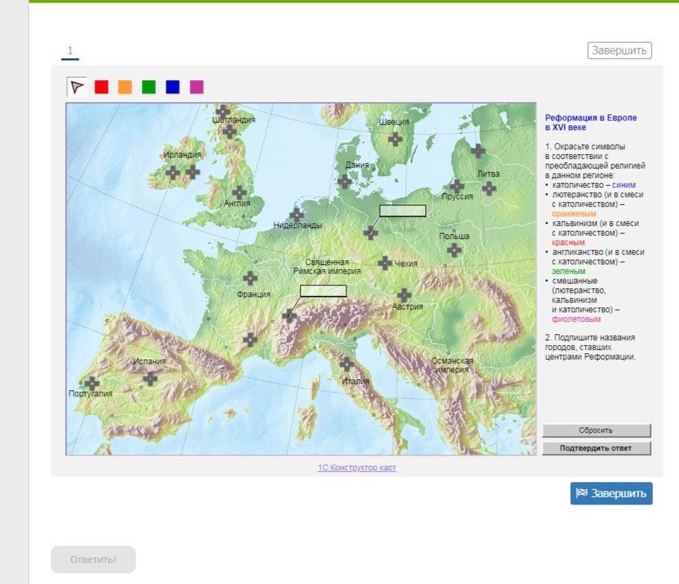Viewport: 679px width, 584px height.
Task: Pick the red color swatch
Action: click(x=101, y=87)
